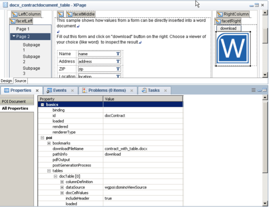This screenshot has width=269, height=207.
Task: Close the Events tab
Action: click(73, 91)
